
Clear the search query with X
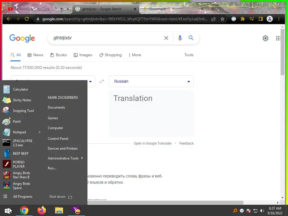pyautogui.click(x=166, y=38)
